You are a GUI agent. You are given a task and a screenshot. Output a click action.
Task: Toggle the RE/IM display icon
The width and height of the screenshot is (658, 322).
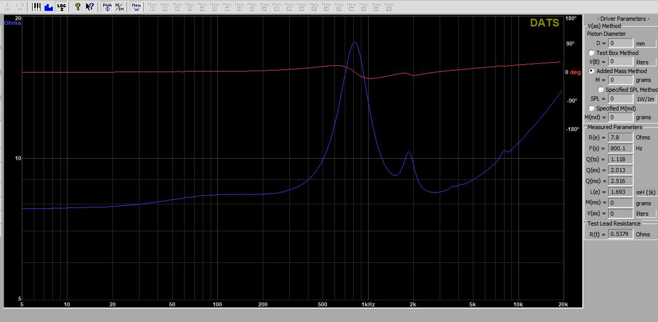(x=119, y=7)
